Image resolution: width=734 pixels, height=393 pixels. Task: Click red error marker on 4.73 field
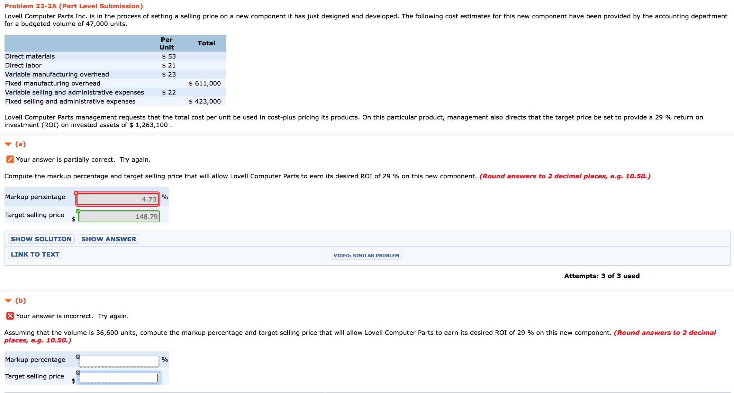point(76,193)
